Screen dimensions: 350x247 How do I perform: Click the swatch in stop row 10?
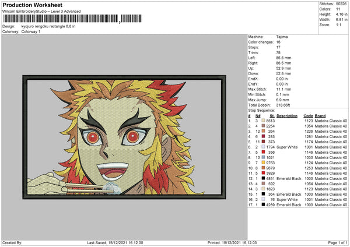click(263, 168)
